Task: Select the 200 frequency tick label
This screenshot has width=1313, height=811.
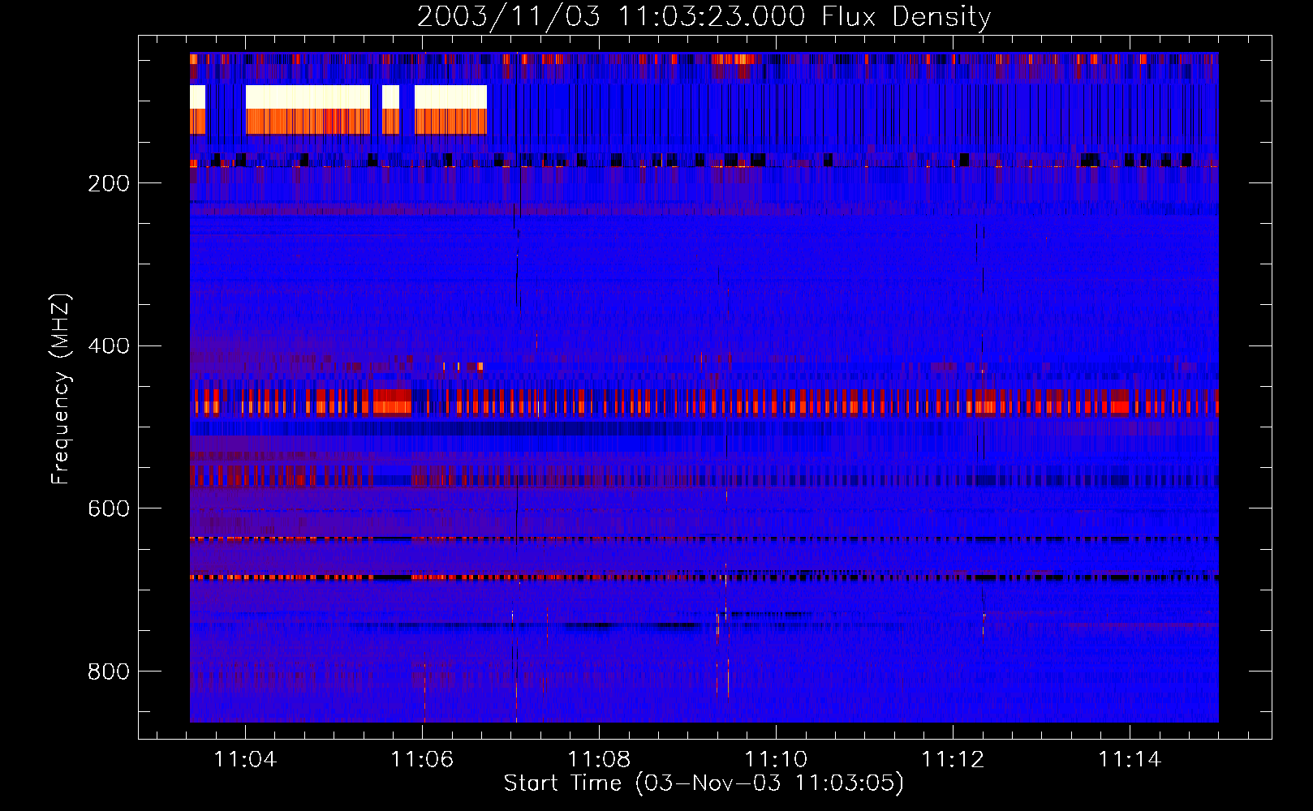Action: pyautogui.click(x=109, y=183)
